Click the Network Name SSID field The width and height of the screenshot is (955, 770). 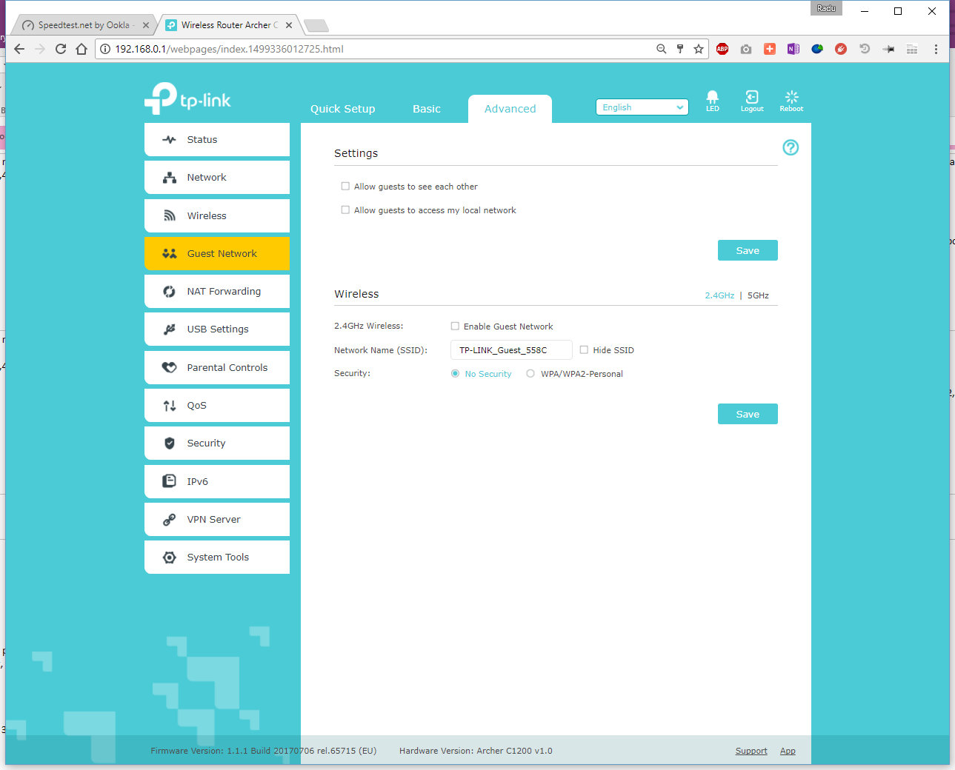[511, 350]
